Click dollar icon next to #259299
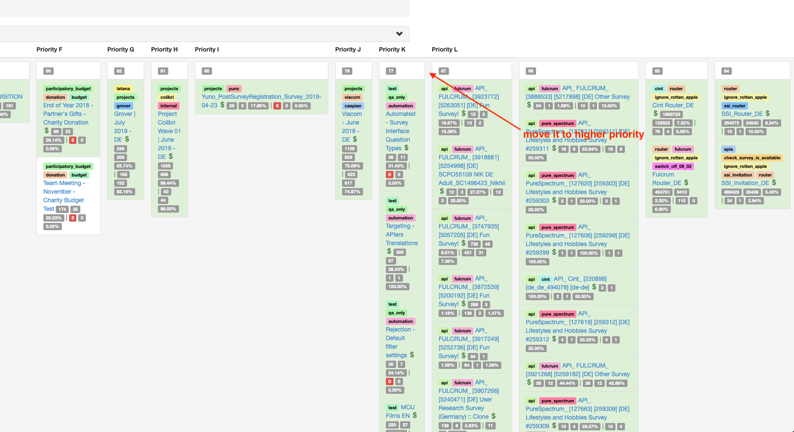794x432 pixels. click(x=554, y=252)
